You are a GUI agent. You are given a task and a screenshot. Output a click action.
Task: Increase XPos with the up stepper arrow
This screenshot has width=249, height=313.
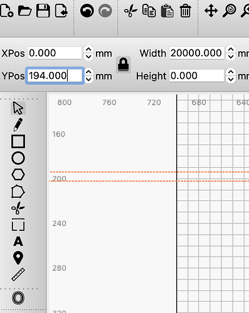(x=88, y=49)
